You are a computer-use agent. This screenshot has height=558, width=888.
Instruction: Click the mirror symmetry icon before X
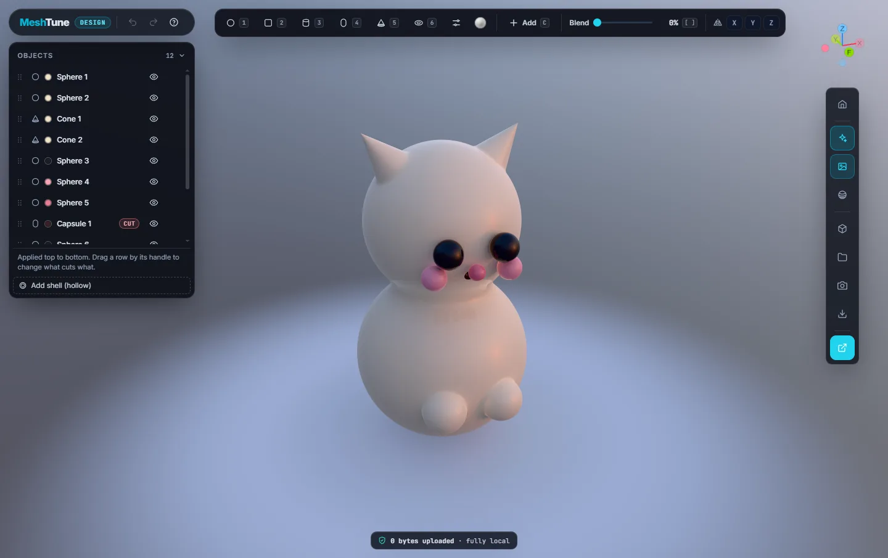[x=718, y=23]
